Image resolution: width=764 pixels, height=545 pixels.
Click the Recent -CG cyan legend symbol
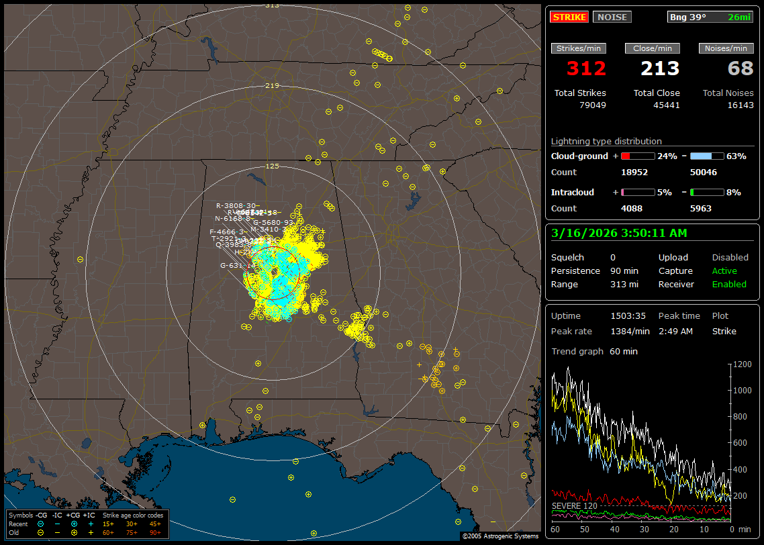click(41, 524)
